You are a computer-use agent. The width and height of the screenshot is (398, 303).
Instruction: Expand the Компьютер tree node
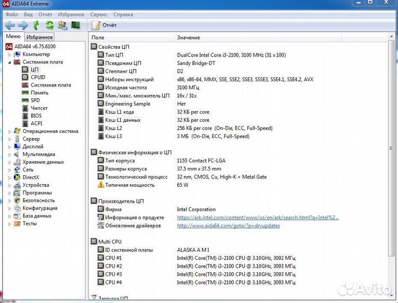10,54
